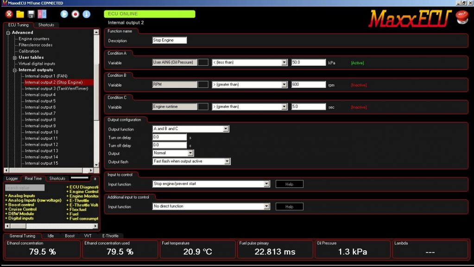Click the Condition B value field 600

pyautogui.click(x=308, y=85)
